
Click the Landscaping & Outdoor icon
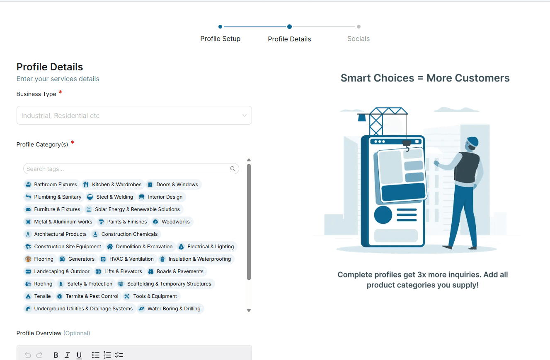(x=28, y=271)
